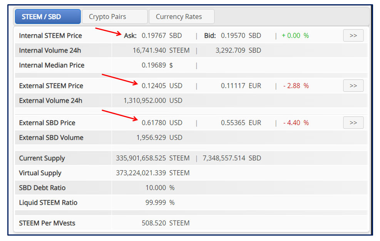Expand External STEEM Price details with >> button

353,86
